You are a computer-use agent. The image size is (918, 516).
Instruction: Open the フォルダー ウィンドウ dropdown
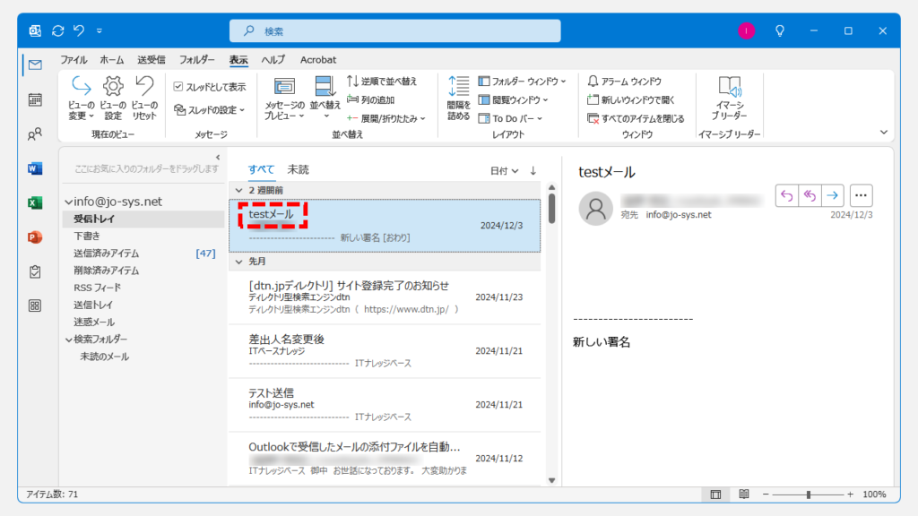518,82
